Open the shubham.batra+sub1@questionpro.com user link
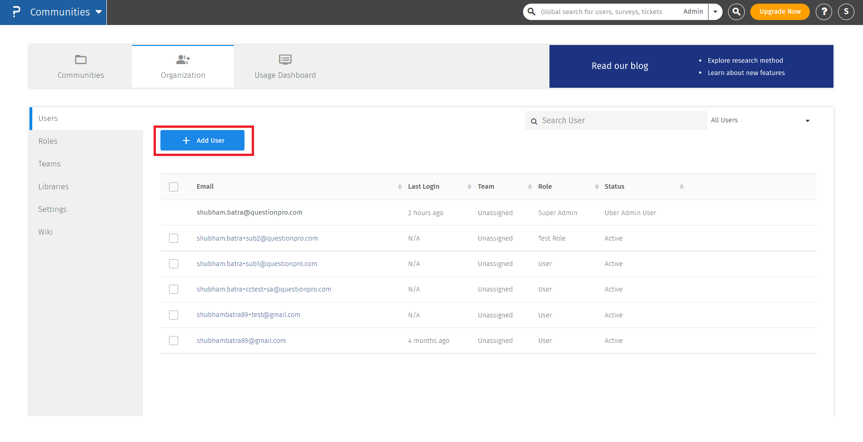This screenshot has height=442, width=863. click(257, 264)
